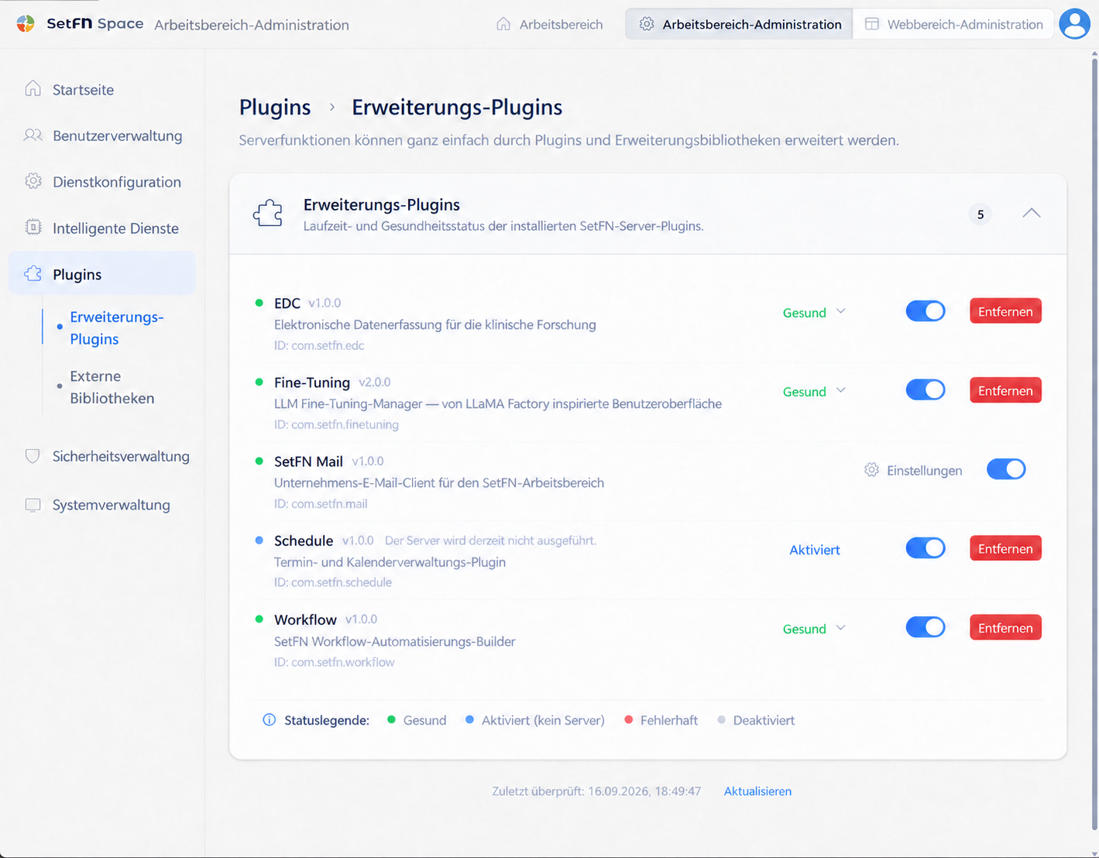1099x858 pixels.
Task: Click the plugin count badge 5
Action: pyautogui.click(x=981, y=214)
